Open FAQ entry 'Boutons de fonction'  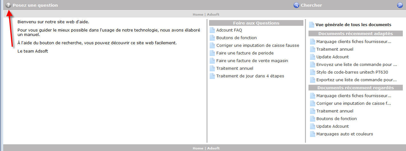pyautogui.click(x=237, y=38)
